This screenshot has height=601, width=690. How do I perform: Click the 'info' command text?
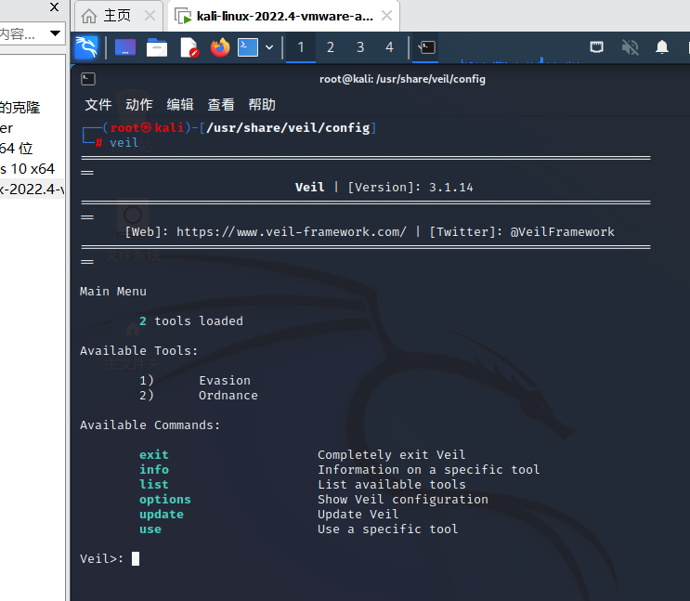154,469
